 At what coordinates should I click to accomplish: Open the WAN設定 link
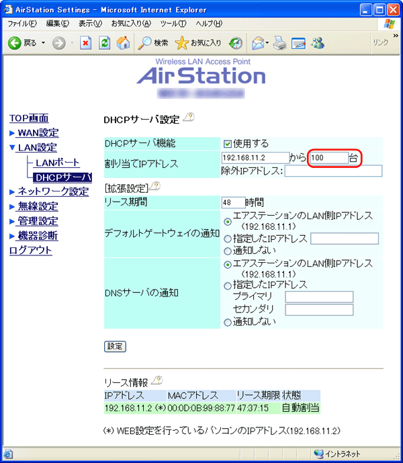tap(38, 133)
